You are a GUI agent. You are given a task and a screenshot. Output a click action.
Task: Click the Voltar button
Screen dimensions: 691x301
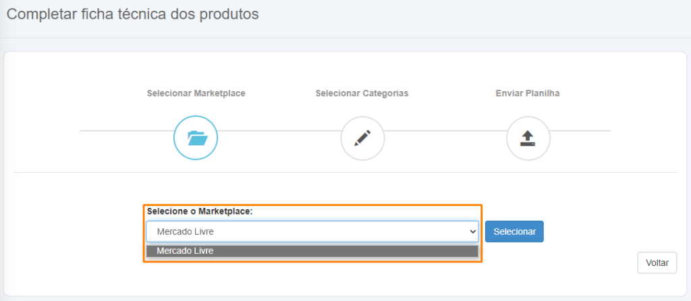tap(657, 263)
